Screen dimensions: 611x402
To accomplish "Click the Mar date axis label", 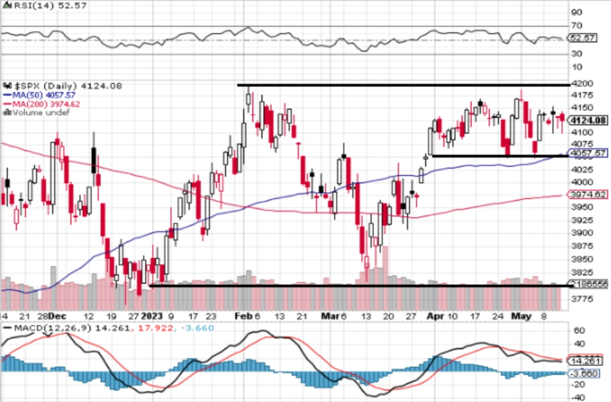I will click(x=331, y=316).
